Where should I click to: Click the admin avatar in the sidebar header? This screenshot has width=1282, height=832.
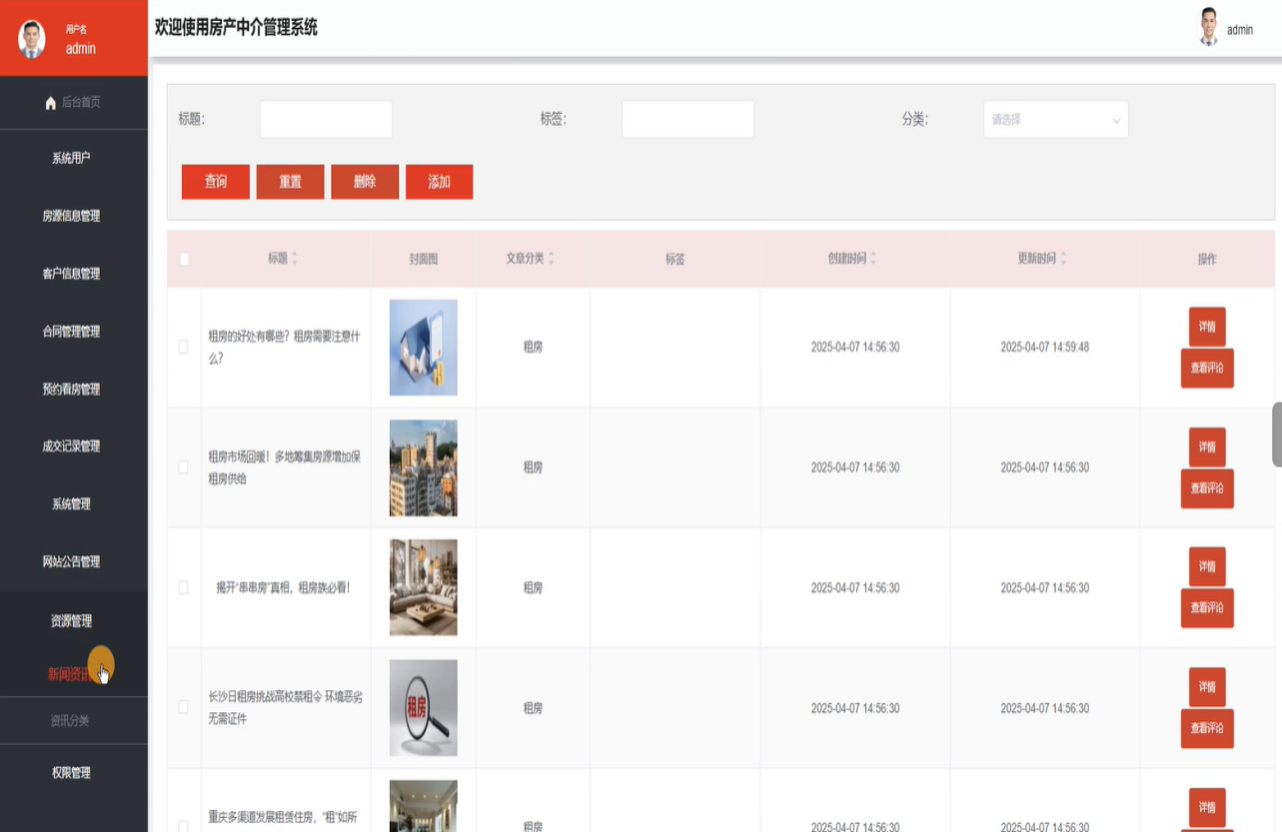pos(32,39)
